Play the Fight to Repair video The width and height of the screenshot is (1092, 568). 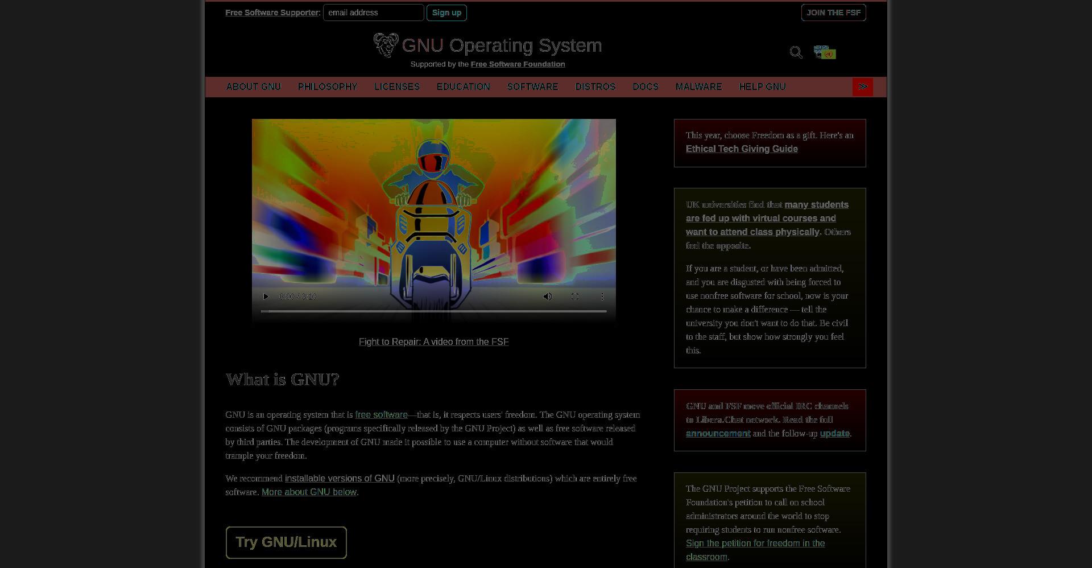pos(266,297)
